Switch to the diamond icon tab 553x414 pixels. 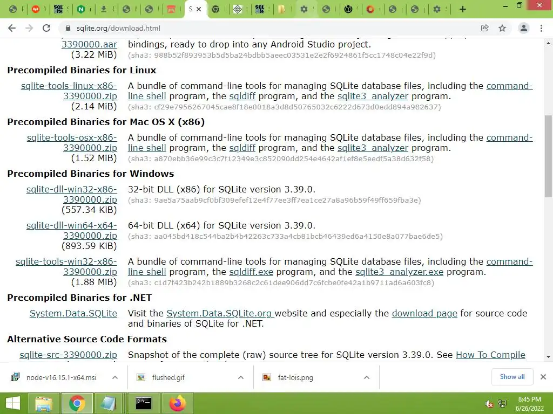[x=238, y=10]
